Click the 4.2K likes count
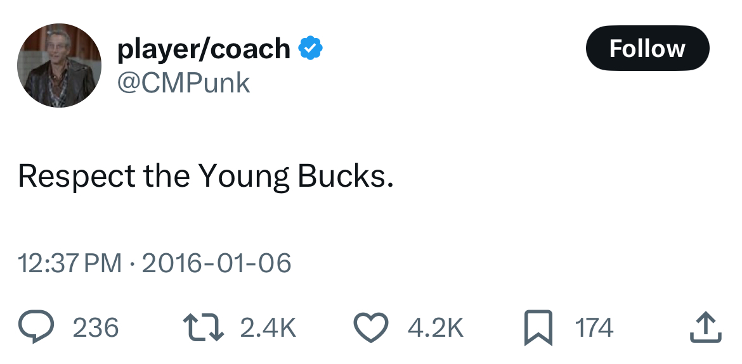 435,328
